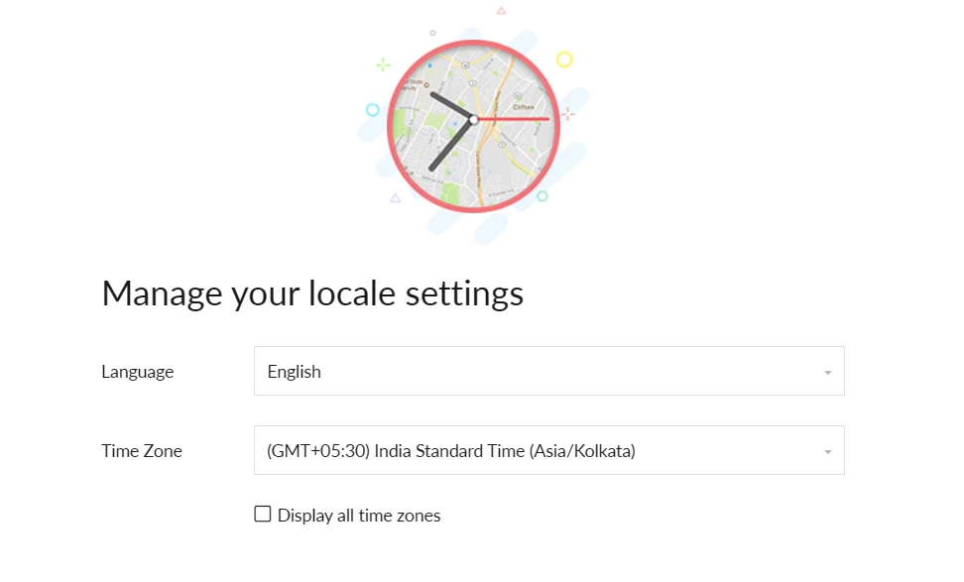
Task: Click the Display all time zones label text
Action: click(x=357, y=515)
